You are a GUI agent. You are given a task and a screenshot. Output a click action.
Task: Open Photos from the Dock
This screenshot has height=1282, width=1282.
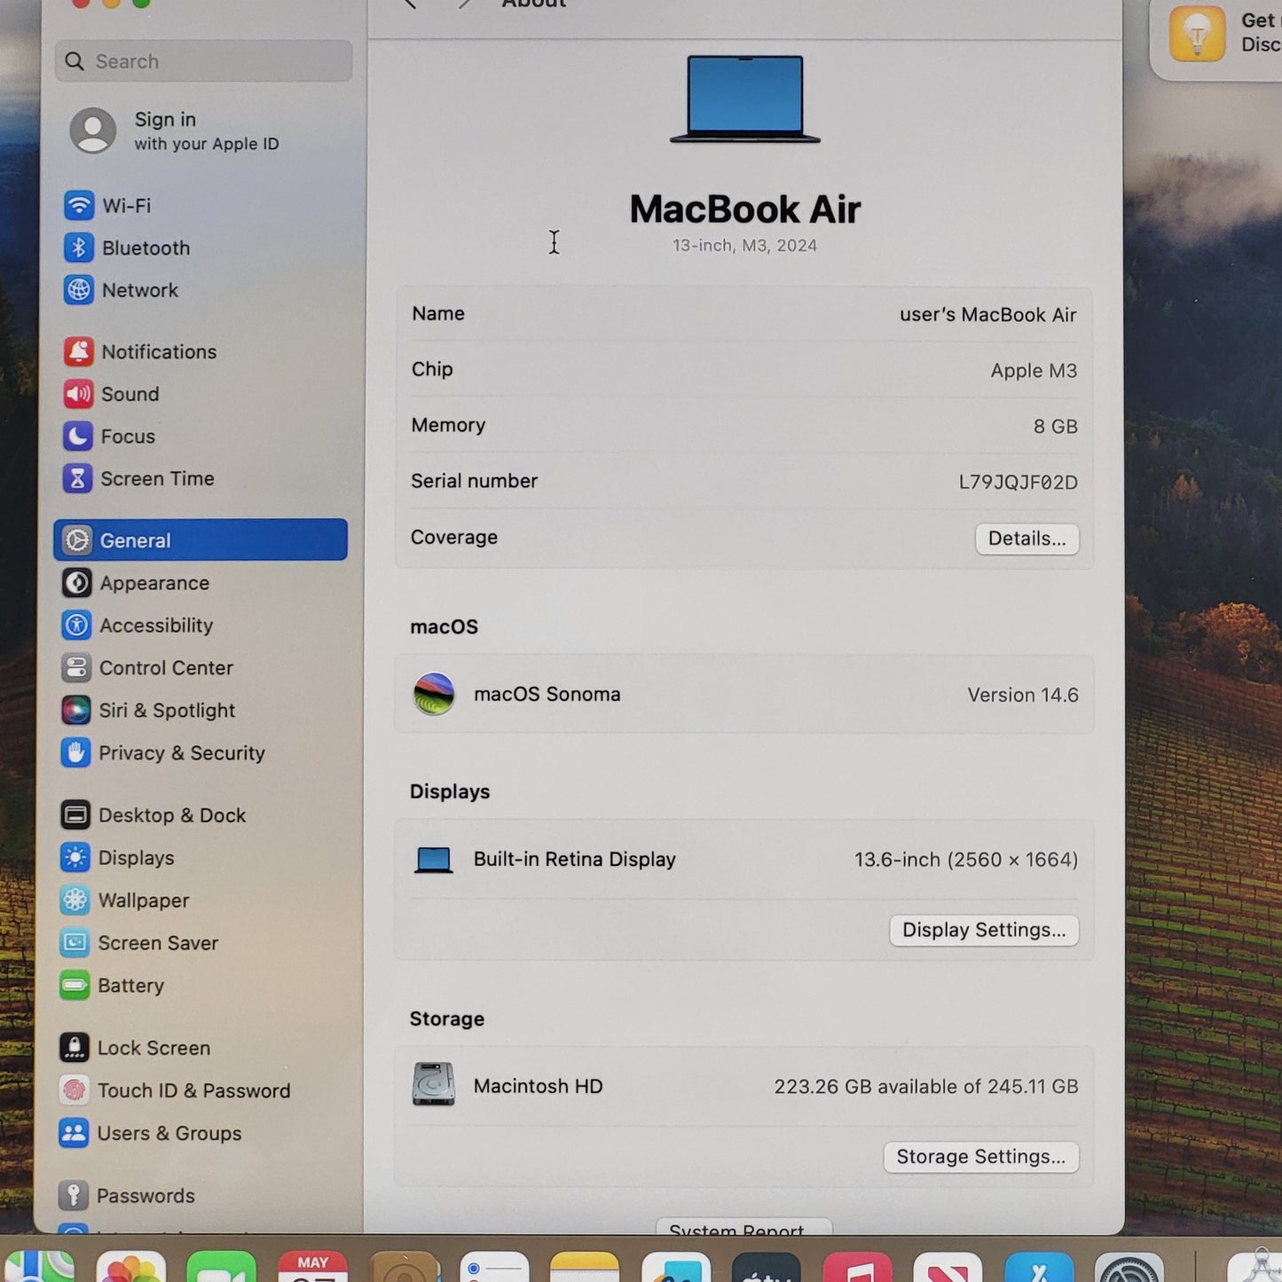tap(131, 1267)
